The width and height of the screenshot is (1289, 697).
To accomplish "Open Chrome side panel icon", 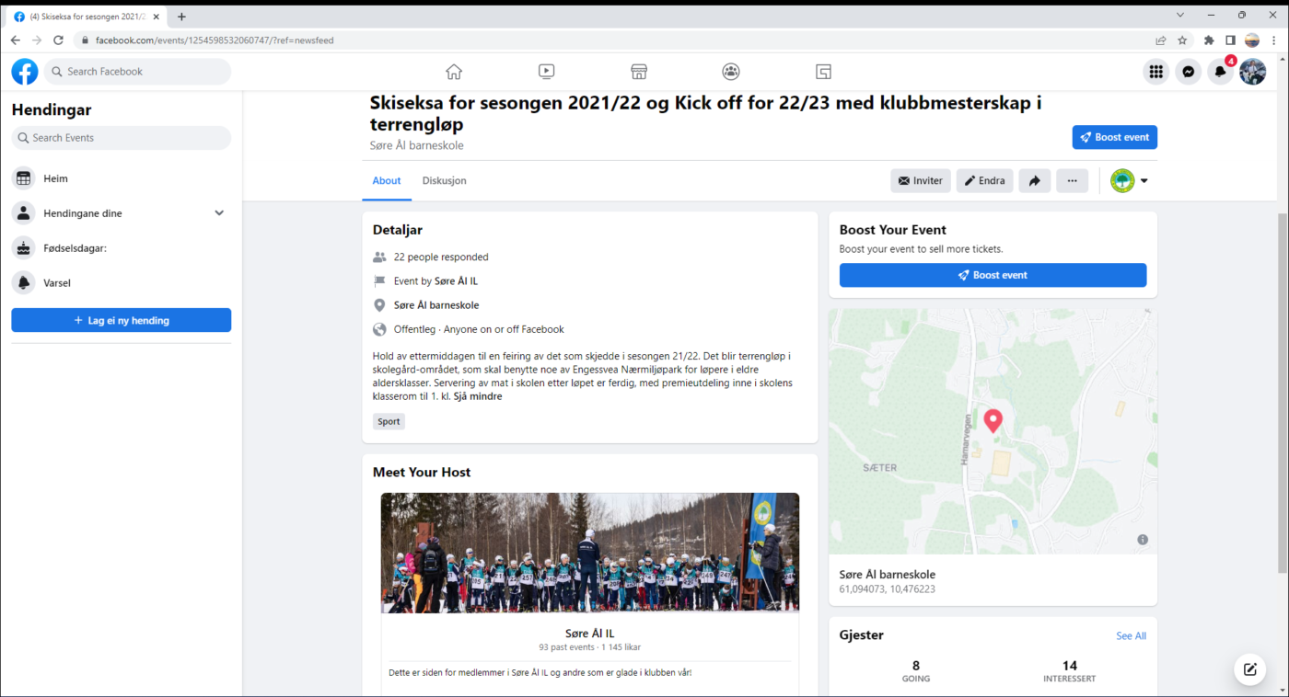I will click(x=1230, y=40).
